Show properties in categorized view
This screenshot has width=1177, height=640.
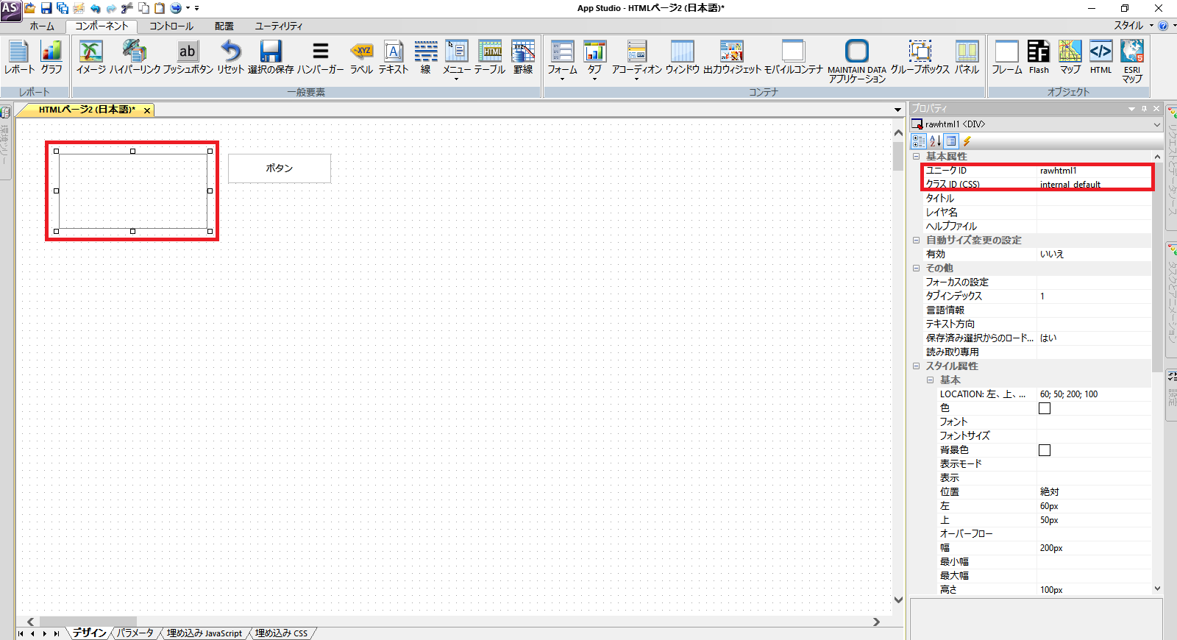coord(918,141)
